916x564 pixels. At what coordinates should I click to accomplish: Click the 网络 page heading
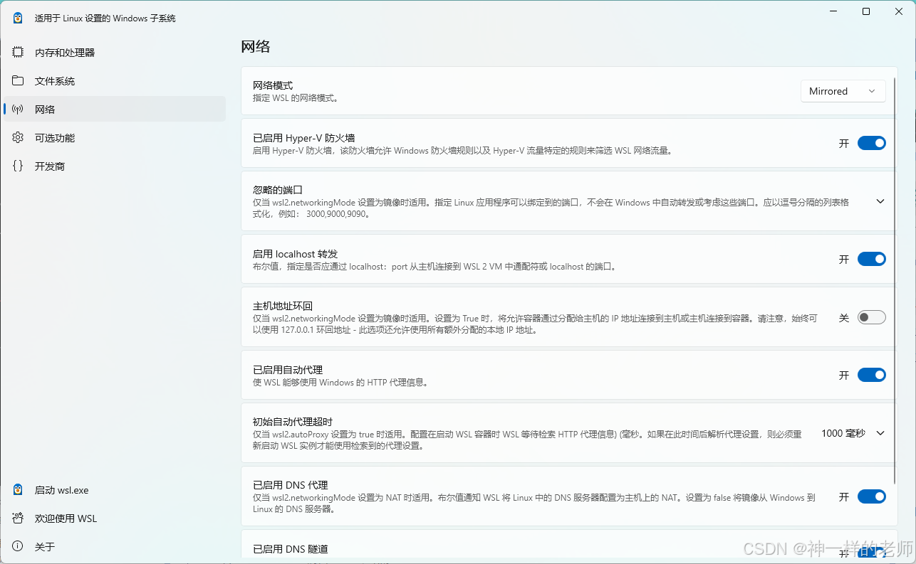point(256,47)
